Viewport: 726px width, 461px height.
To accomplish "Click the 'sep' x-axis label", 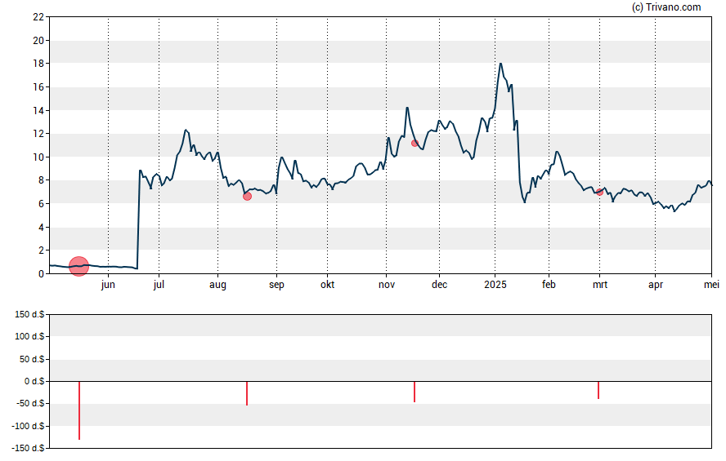I will click(276, 285).
